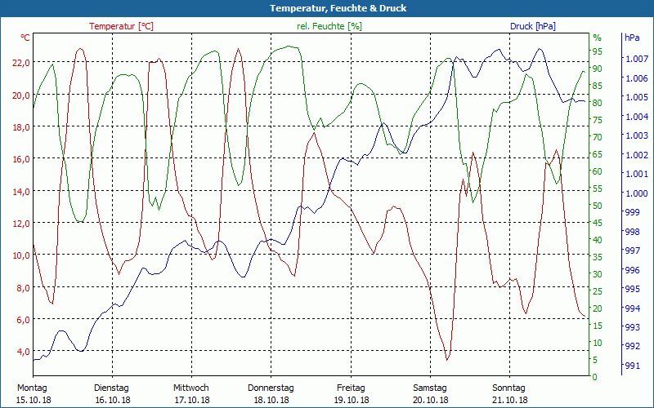Select the Mittwoch day label
The image size is (654, 408).
tap(191, 388)
